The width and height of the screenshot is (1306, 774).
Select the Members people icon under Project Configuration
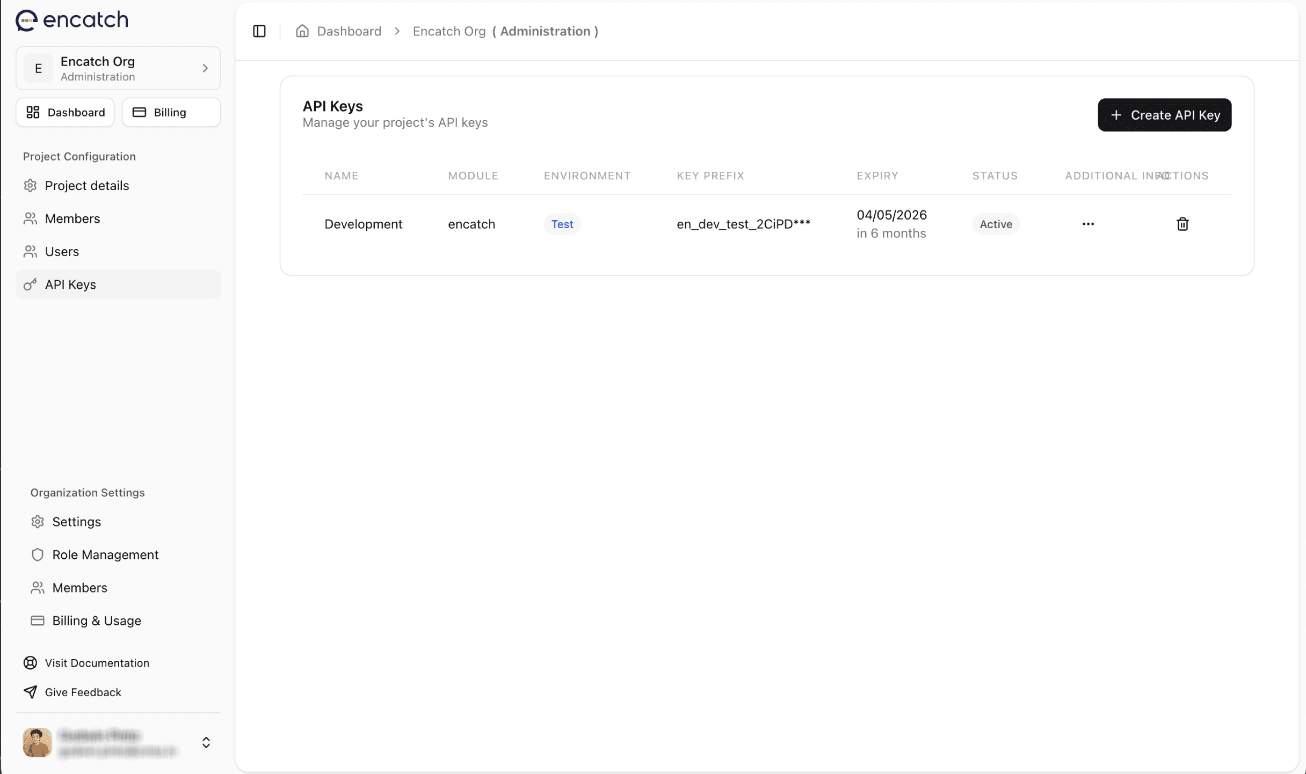(30, 218)
